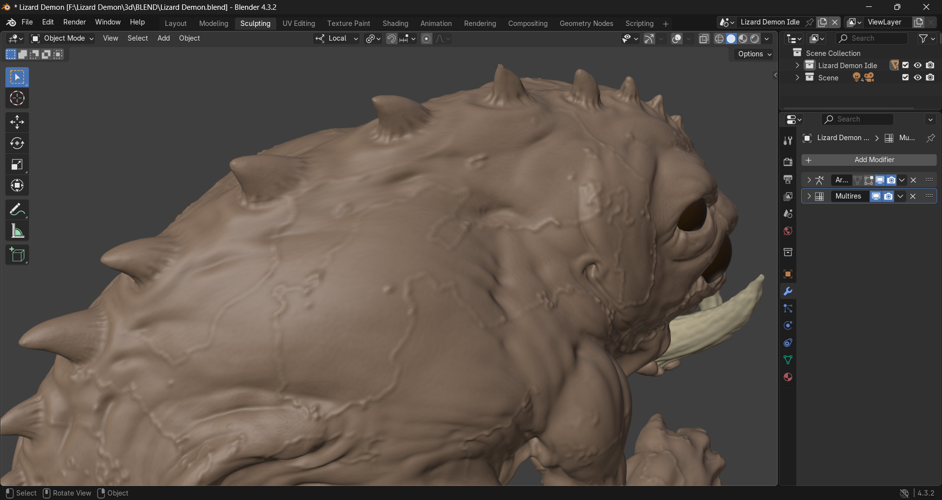Hide Scene collection in viewport

[x=917, y=77]
